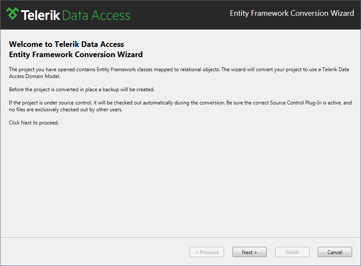Click the white Telerik wordmark in header

41,15
